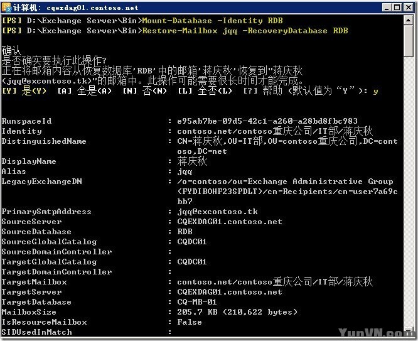418x341 pixels.
Task: Click the [?] 帮助 prompt option
Action: click(263, 91)
